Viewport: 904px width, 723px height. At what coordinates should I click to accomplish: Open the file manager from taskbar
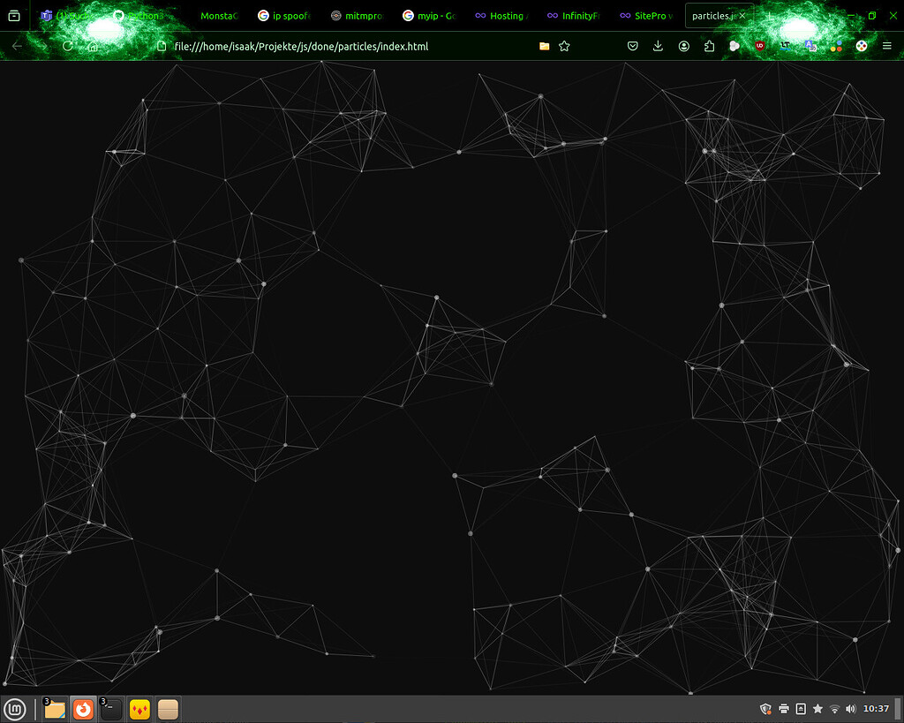[x=55, y=709]
